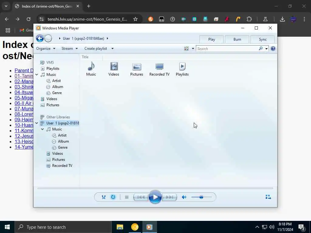Open the Stream menu
The height and width of the screenshot is (233, 311).
pyautogui.click(x=70, y=49)
